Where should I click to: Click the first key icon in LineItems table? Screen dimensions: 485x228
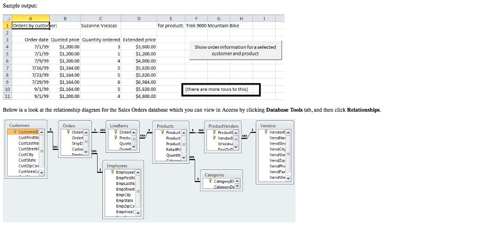[116, 132]
